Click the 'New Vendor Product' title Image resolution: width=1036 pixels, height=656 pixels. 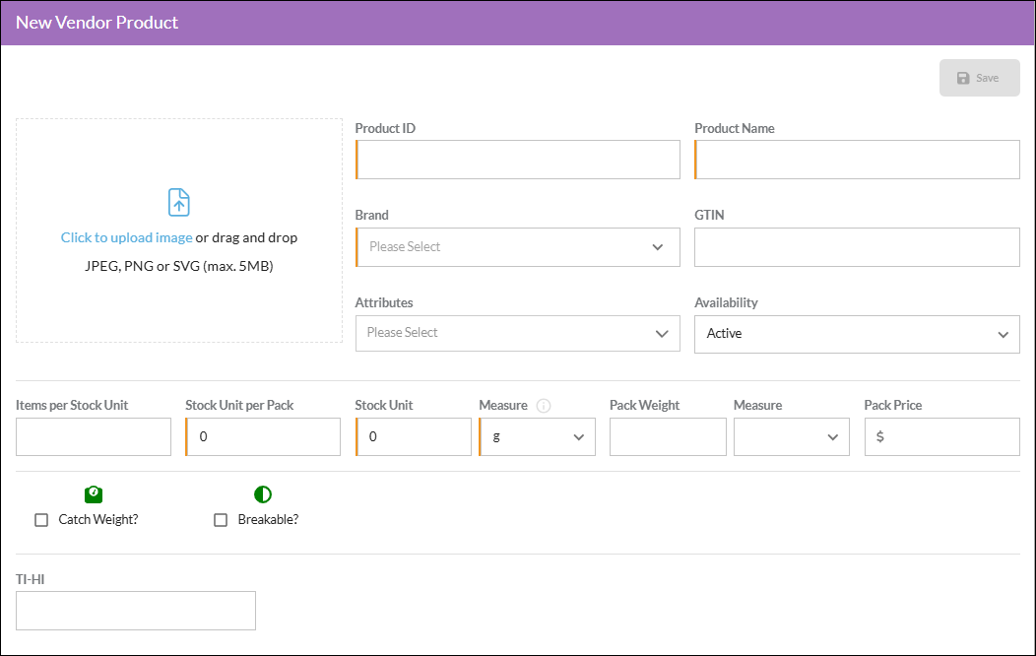97,23
